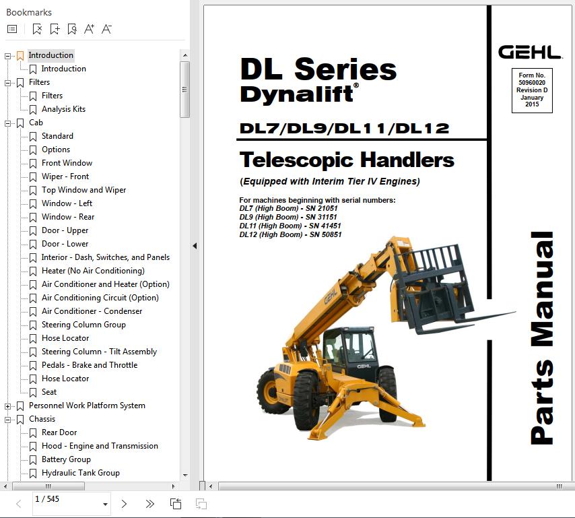
Task: Open the Seat bookmark
Action: pyautogui.click(x=49, y=392)
